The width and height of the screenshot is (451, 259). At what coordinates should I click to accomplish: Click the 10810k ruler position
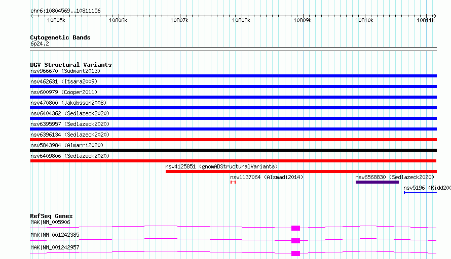click(364, 20)
